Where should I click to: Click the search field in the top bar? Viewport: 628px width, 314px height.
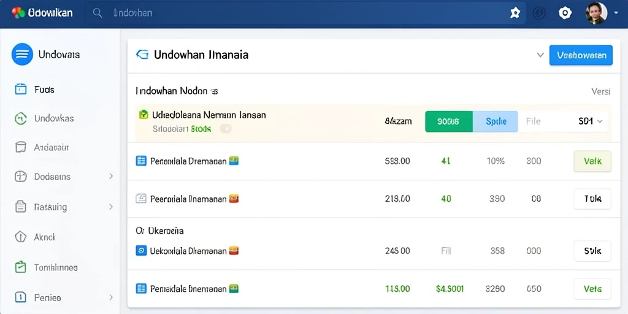click(x=305, y=13)
